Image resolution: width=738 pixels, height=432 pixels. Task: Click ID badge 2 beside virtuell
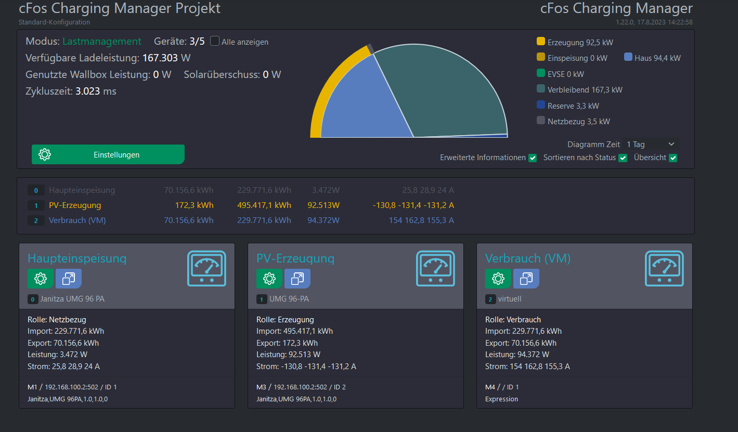(x=491, y=299)
